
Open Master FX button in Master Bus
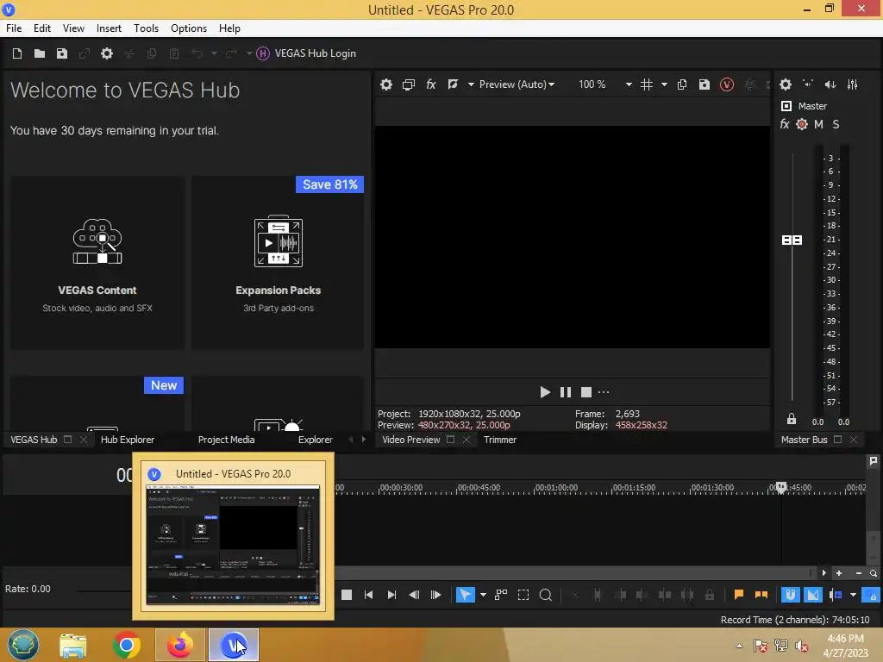(785, 124)
